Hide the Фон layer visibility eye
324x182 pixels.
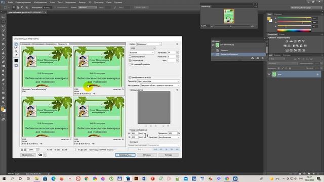269,74
